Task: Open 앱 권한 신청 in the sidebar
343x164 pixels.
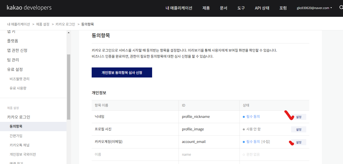Action: click(17, 50)
